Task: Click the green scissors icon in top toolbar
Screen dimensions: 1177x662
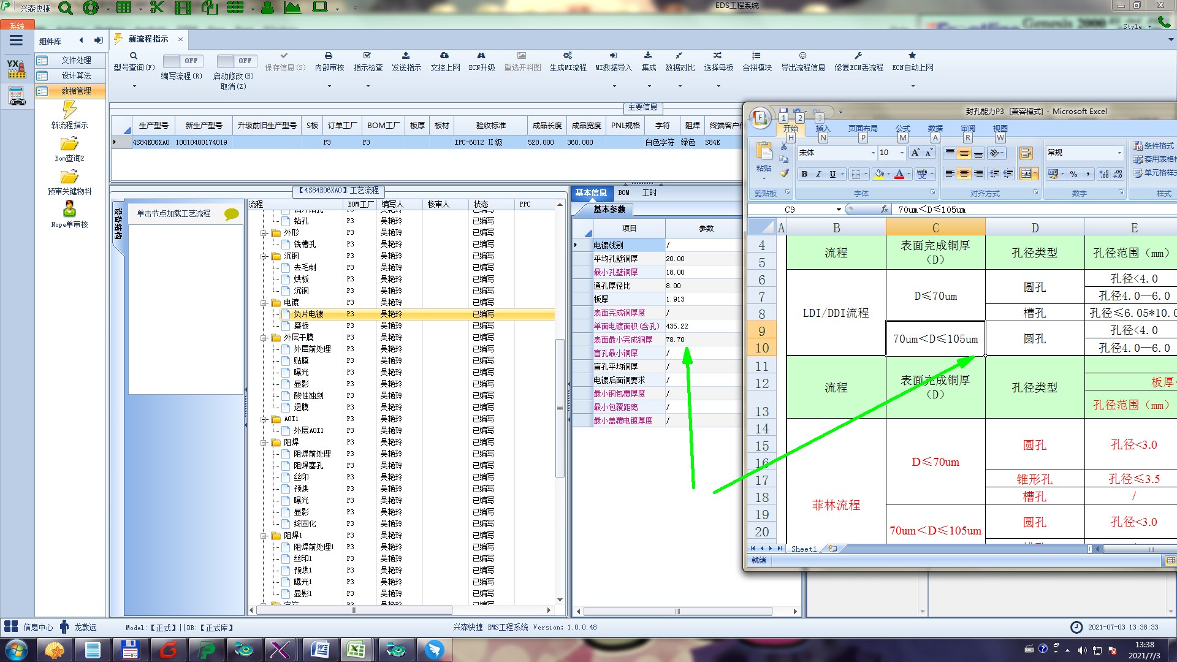Action: click(156, 7)
